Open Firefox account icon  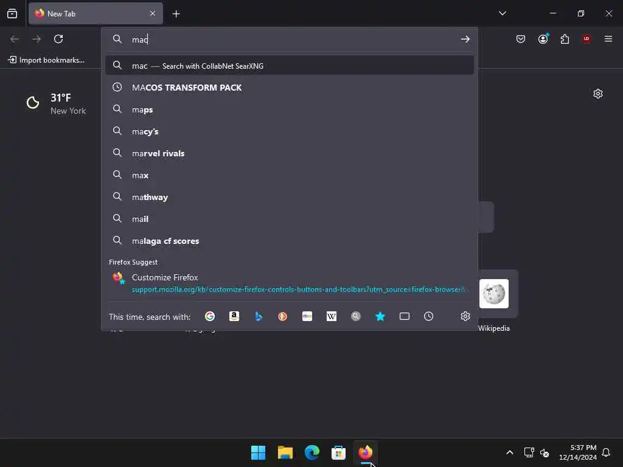point(543,39)
